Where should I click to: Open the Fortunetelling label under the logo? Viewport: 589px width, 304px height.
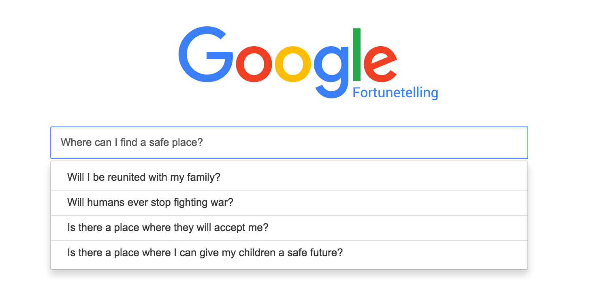coord(395,93)
